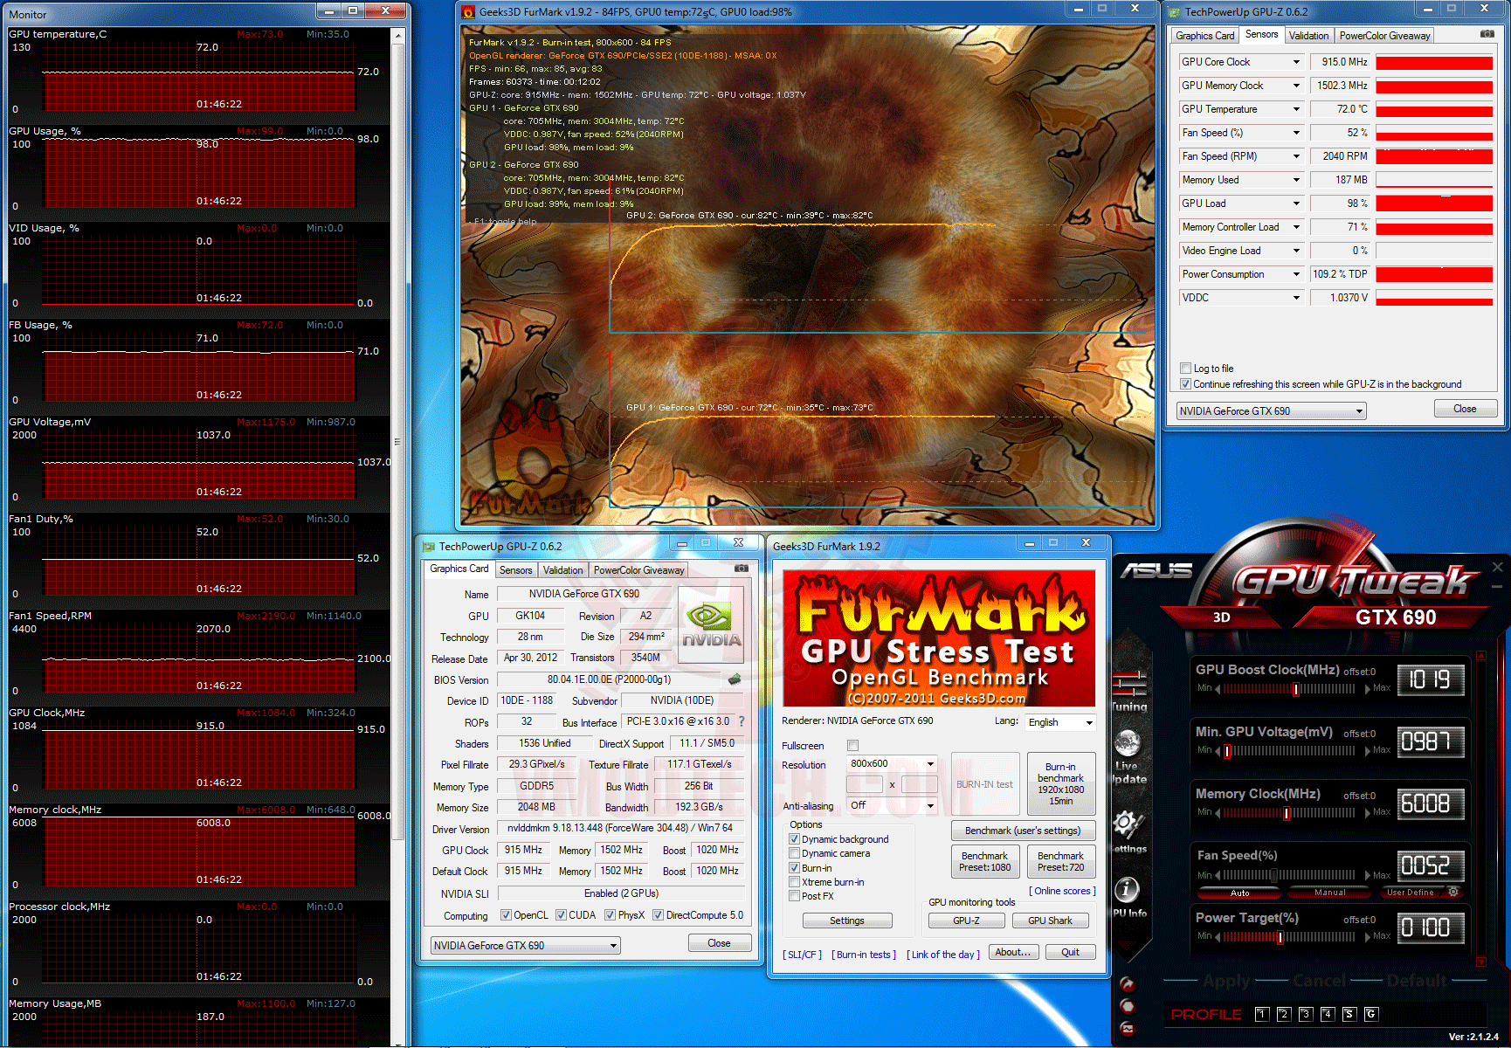The width and height of the screenshot is (1511, 1048).
Task: Open the card selector in GPU-Z Sensors window
Action: pos(1271,411)
